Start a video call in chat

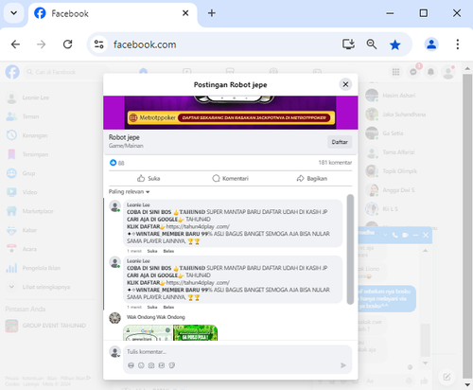point(405,235)
